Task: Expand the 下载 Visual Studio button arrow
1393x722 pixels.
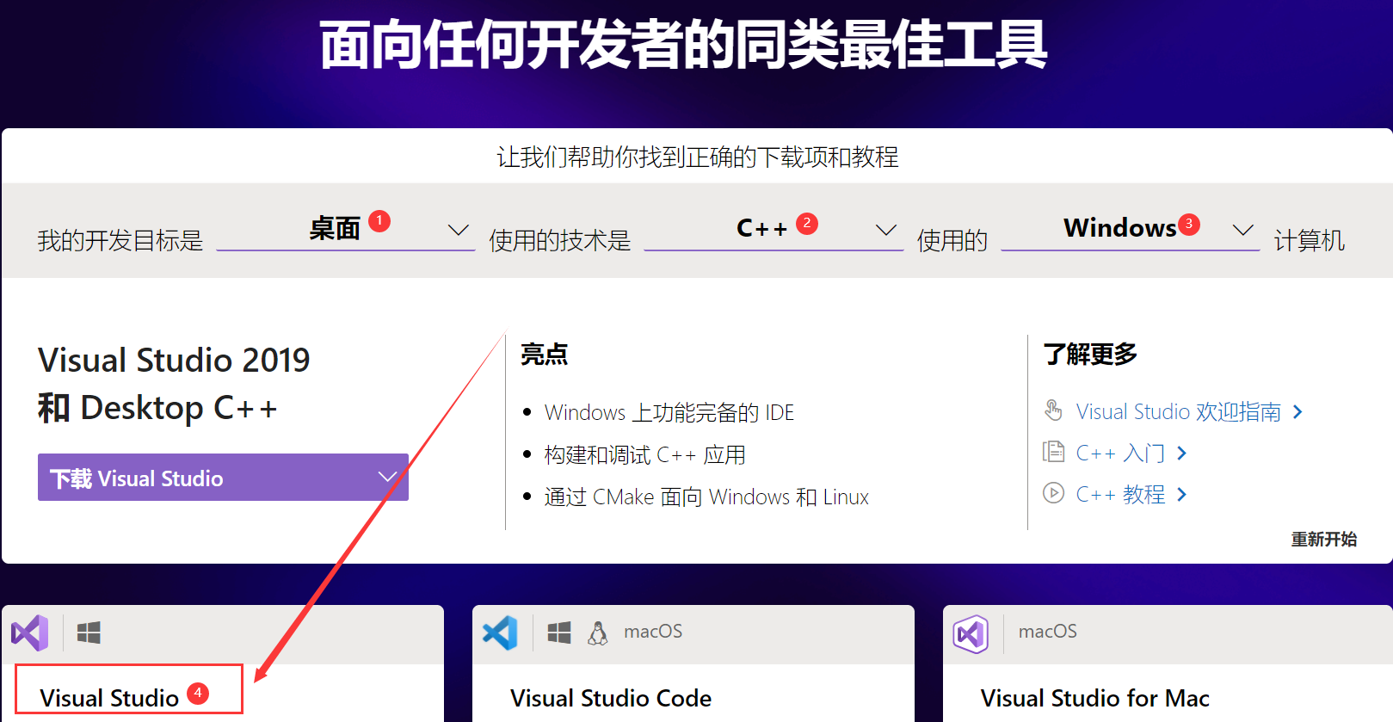Action: [387, 477]
